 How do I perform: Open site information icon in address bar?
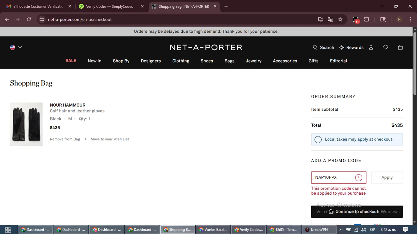[x=42, y=19]
